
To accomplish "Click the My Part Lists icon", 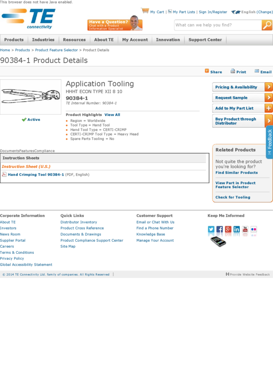I will coord(170,11).
